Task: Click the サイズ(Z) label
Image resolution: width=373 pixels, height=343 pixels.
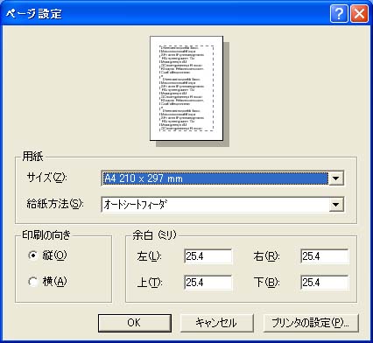Action: pos(46,178)
